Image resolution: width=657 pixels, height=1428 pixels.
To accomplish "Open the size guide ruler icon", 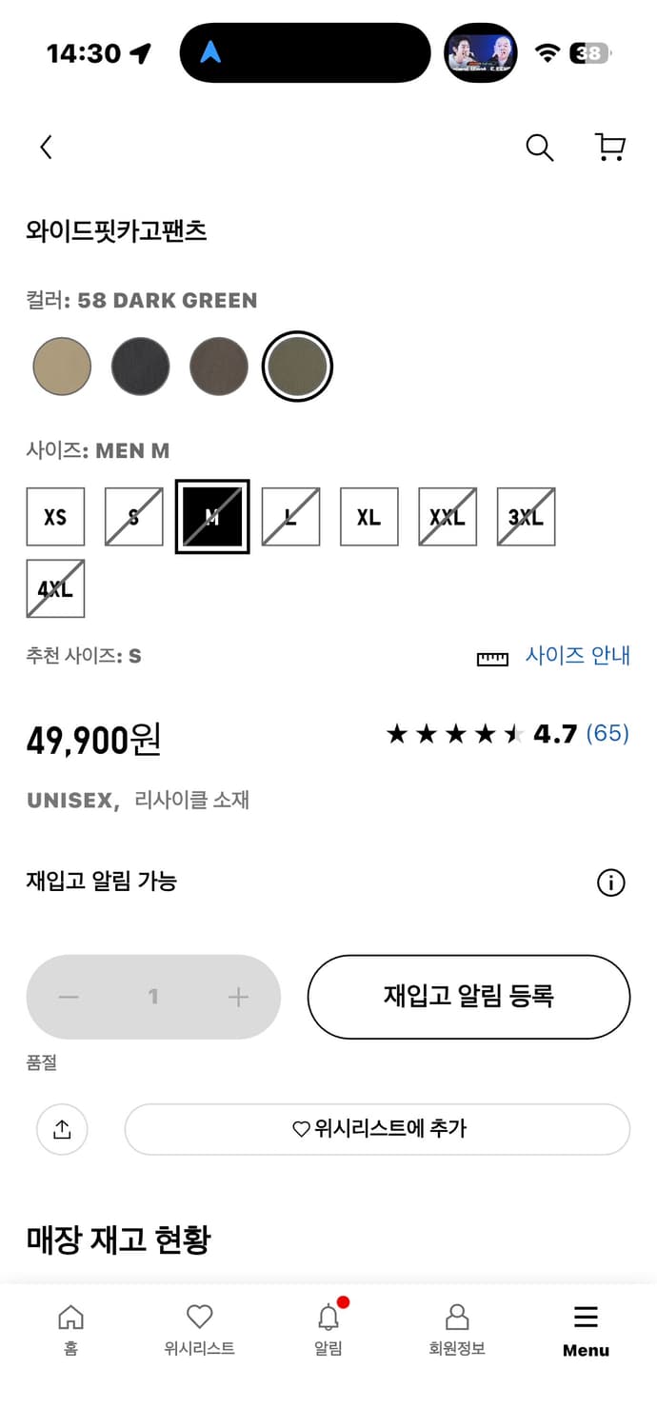I will tap(492, 657).
